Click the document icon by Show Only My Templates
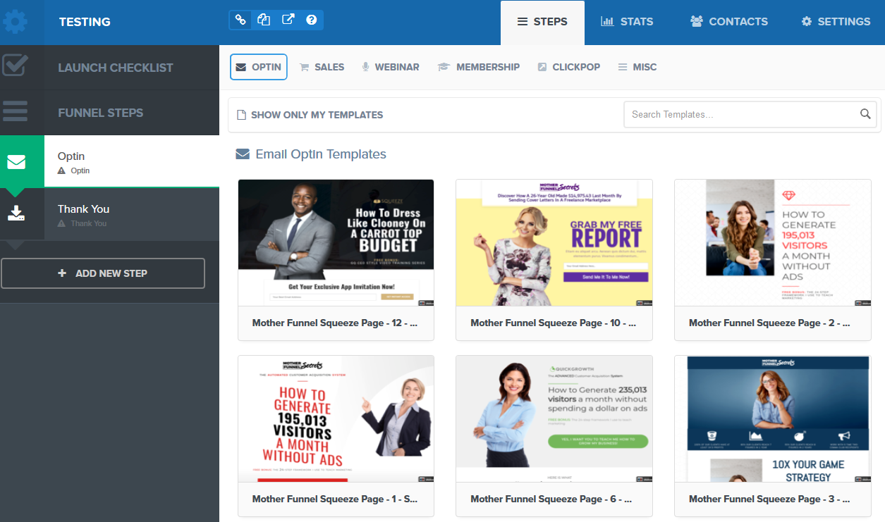This screenshot has width=885, height=522. (x=241, y=115)
